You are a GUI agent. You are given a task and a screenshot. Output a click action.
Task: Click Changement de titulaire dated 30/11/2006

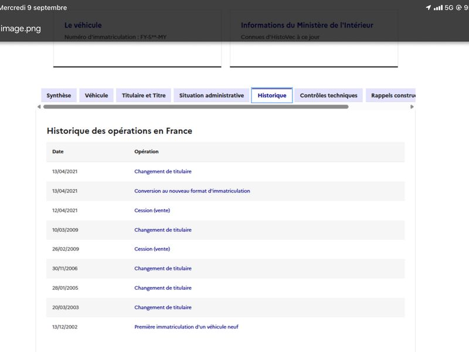tap(163, 269)
